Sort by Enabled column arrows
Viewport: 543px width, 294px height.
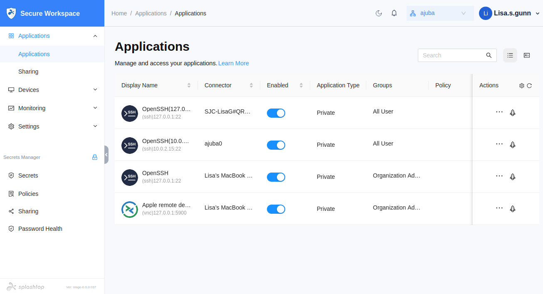click(301, 85)
